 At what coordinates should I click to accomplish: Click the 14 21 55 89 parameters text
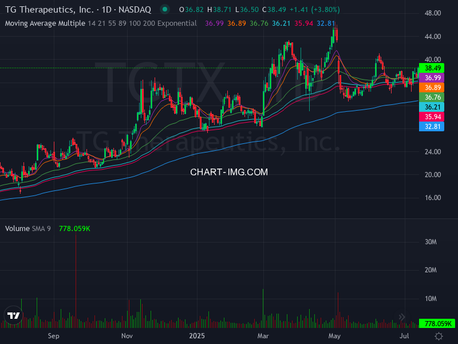[x=108, y=24]
